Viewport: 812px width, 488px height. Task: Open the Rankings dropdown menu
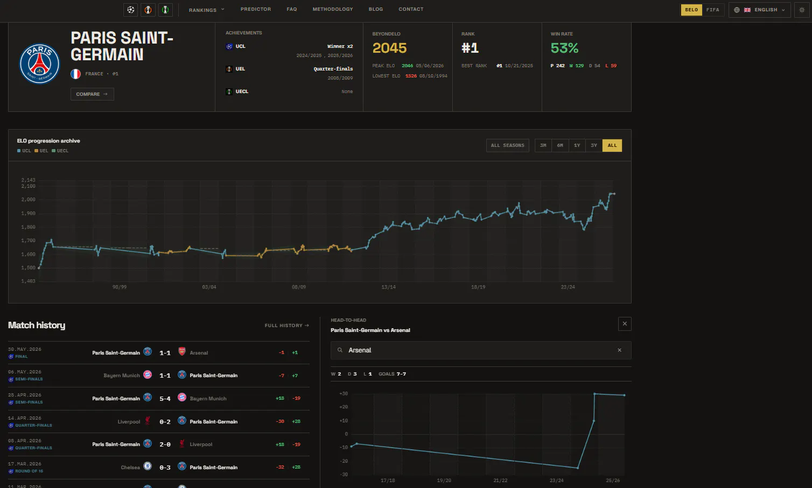207,10
